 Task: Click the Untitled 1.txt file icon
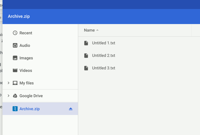[x=86, y=43]
